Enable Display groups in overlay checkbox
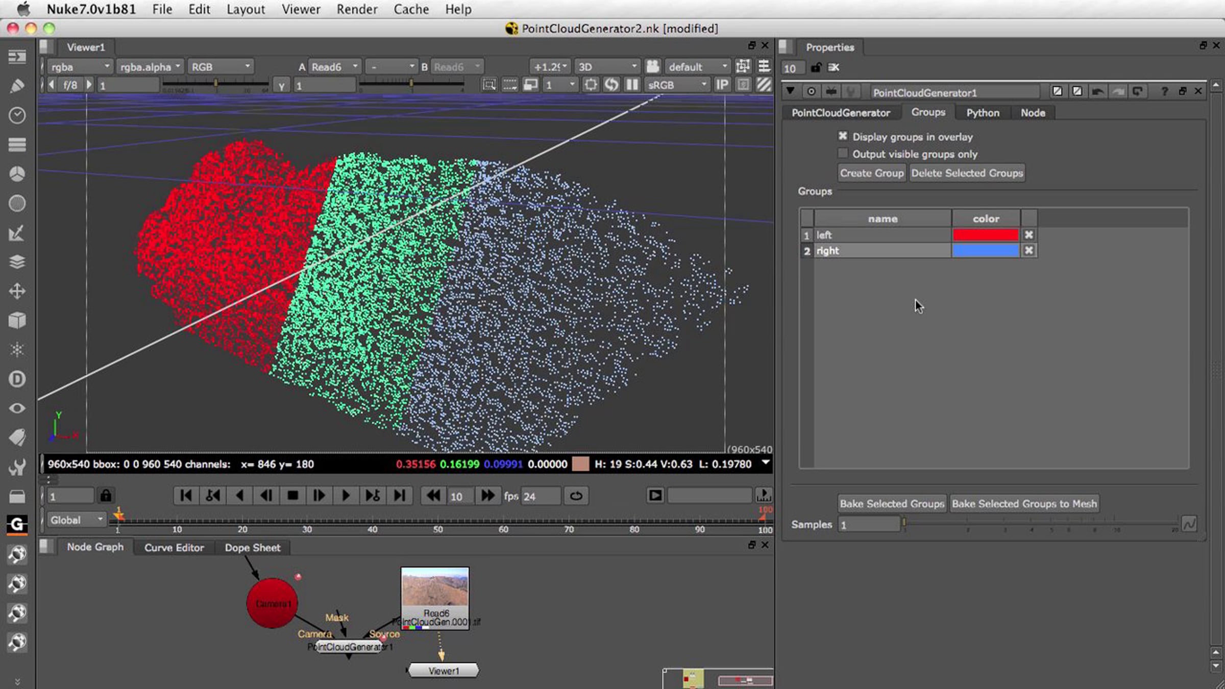 click(x=843, y=136)
